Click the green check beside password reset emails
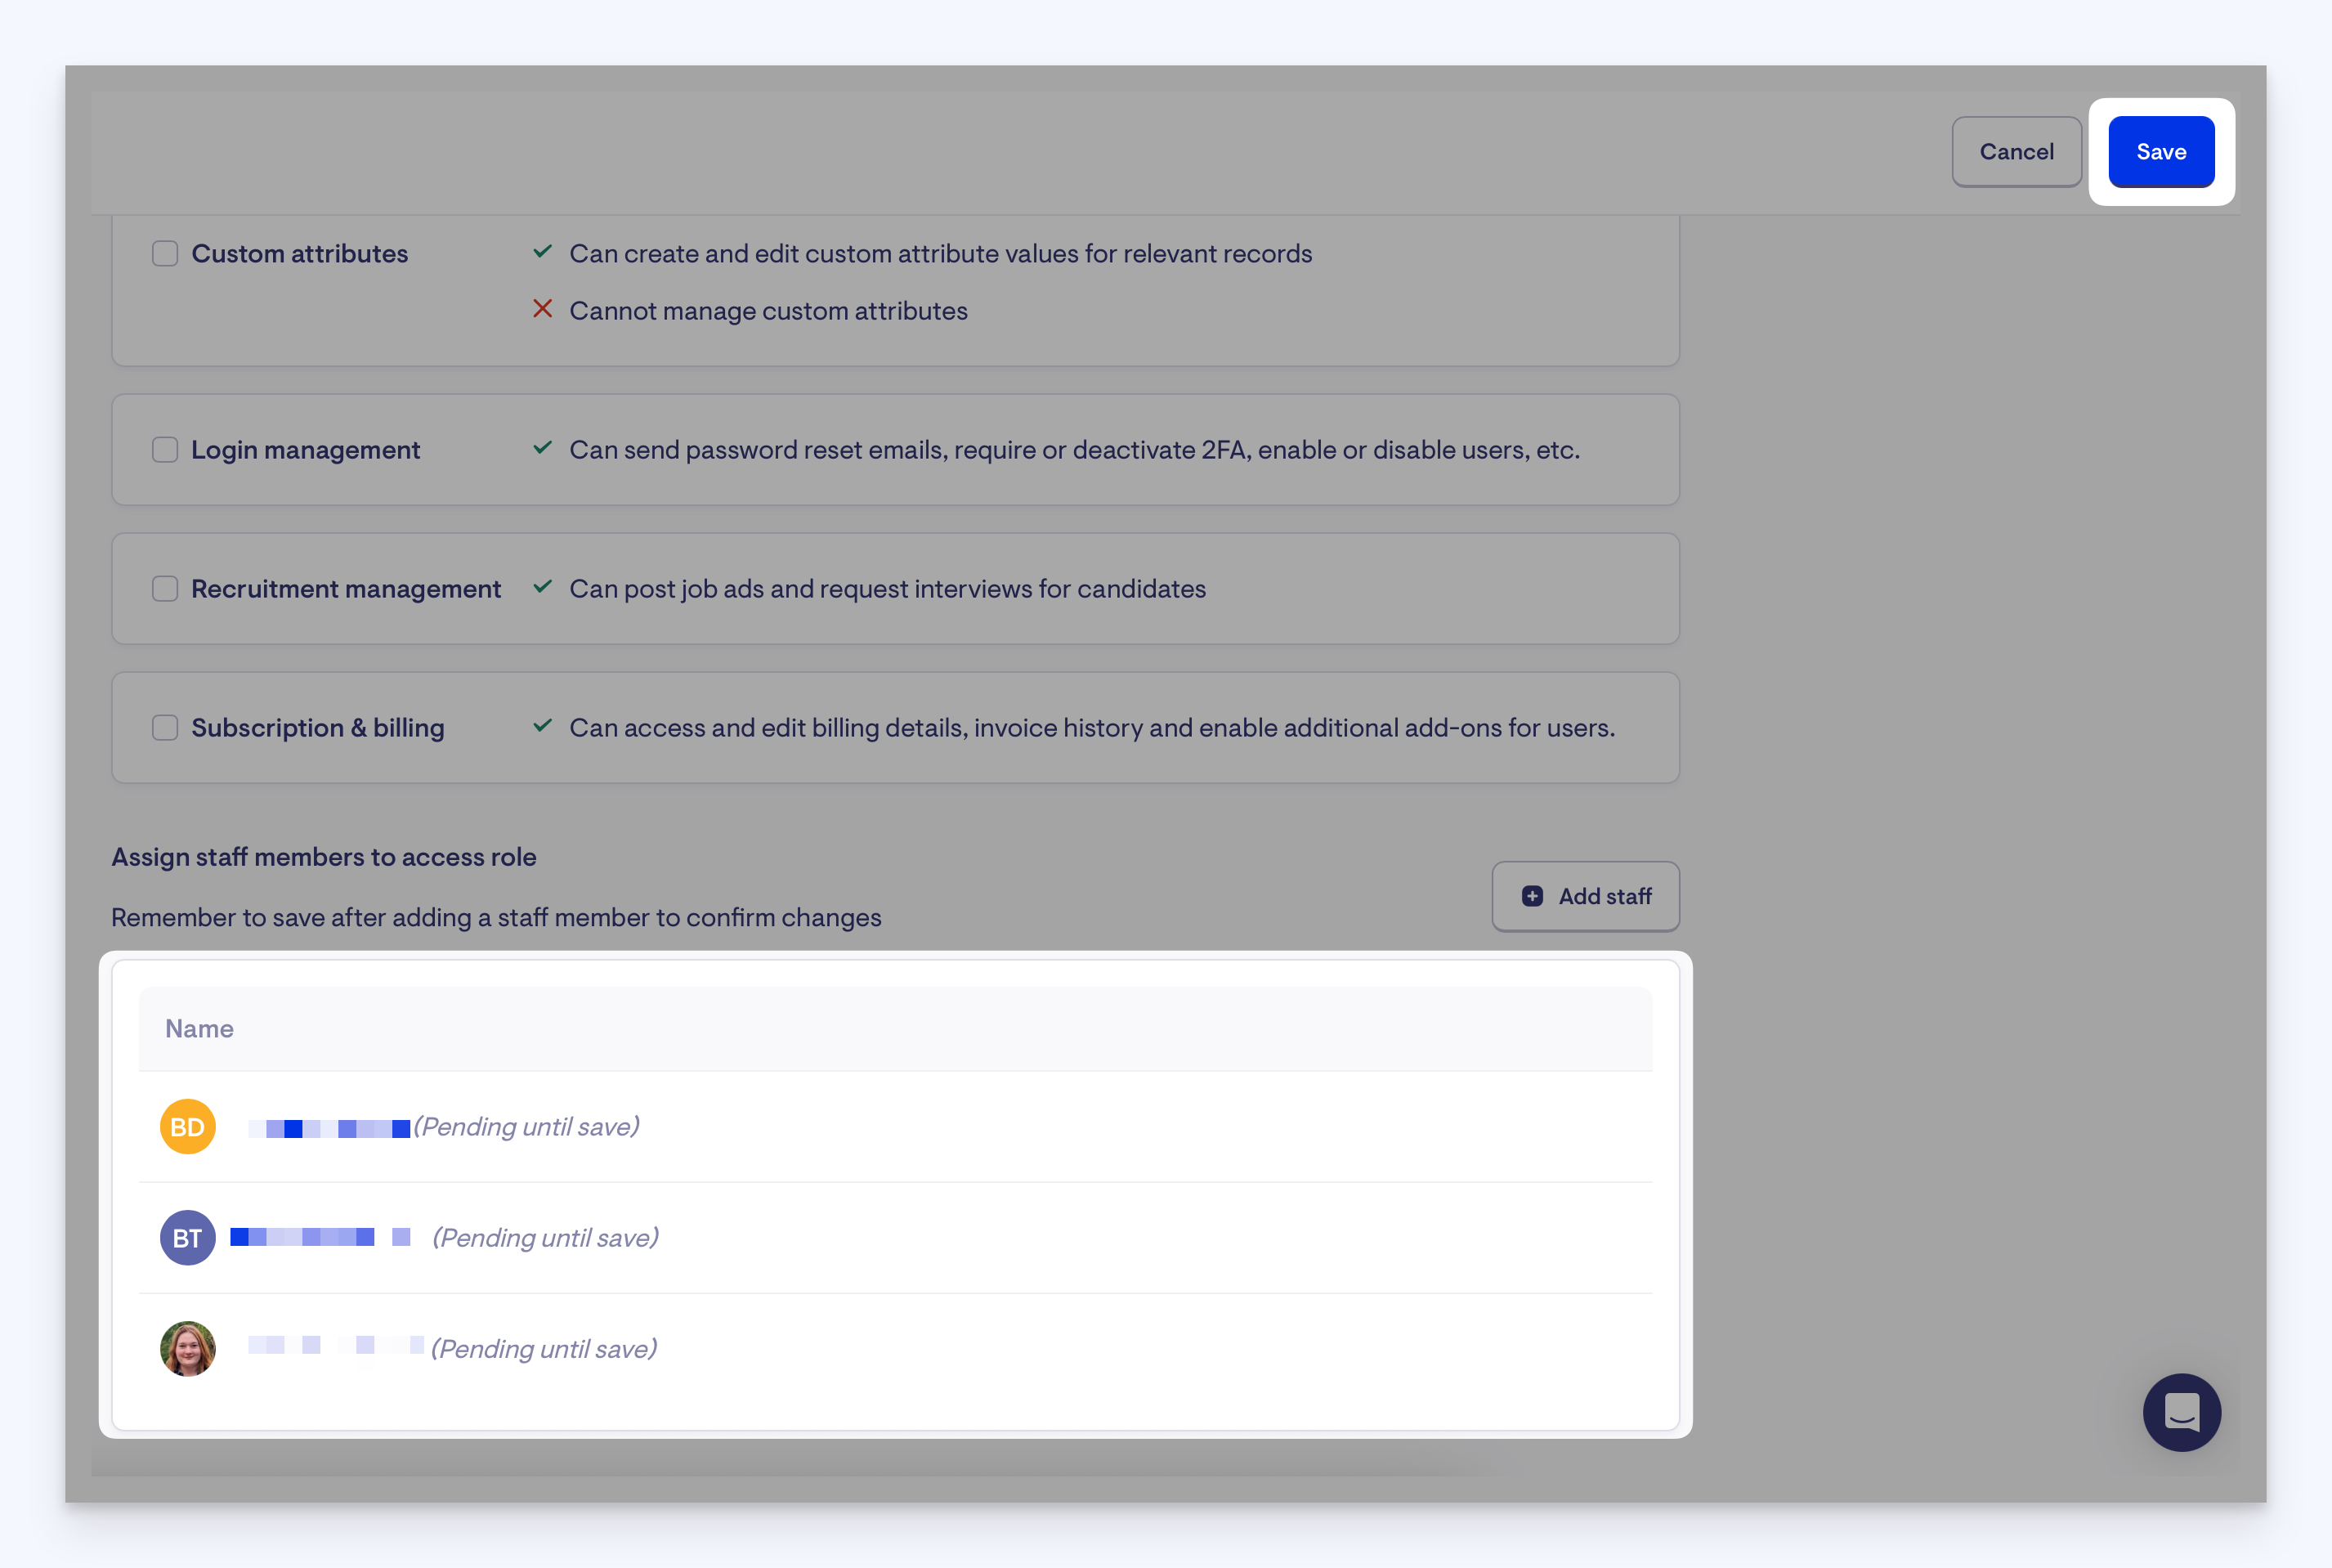The width and height of the screenshot is (2332, 1568). pyautogui.click(x=543, y=448)
